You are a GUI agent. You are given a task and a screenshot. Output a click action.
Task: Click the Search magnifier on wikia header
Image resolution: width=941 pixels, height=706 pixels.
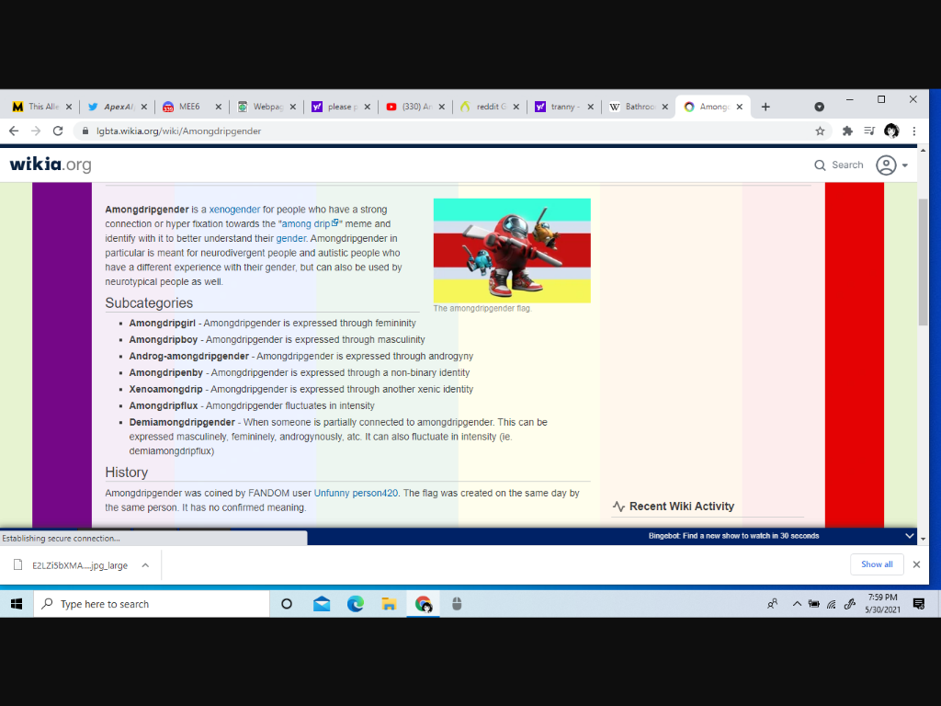(820, 165)
